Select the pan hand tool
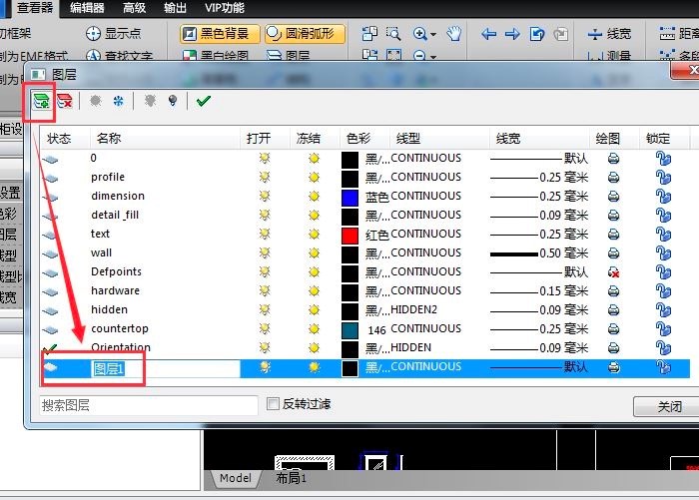The height and width of the screenshot is (500, 699). pos(453,34)
